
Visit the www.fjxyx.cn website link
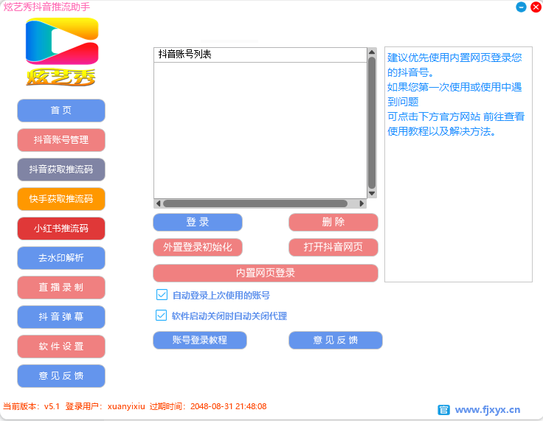487,410
